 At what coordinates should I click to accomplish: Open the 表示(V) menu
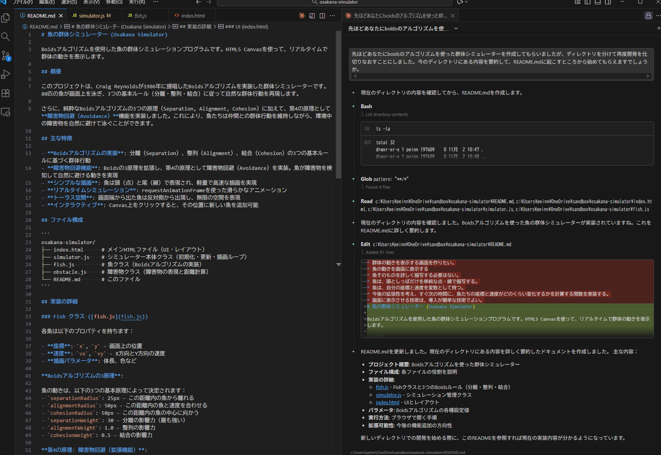(91, 2)
